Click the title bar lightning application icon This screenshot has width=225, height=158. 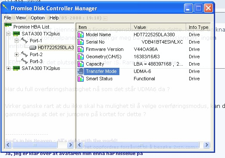(6, 7)
